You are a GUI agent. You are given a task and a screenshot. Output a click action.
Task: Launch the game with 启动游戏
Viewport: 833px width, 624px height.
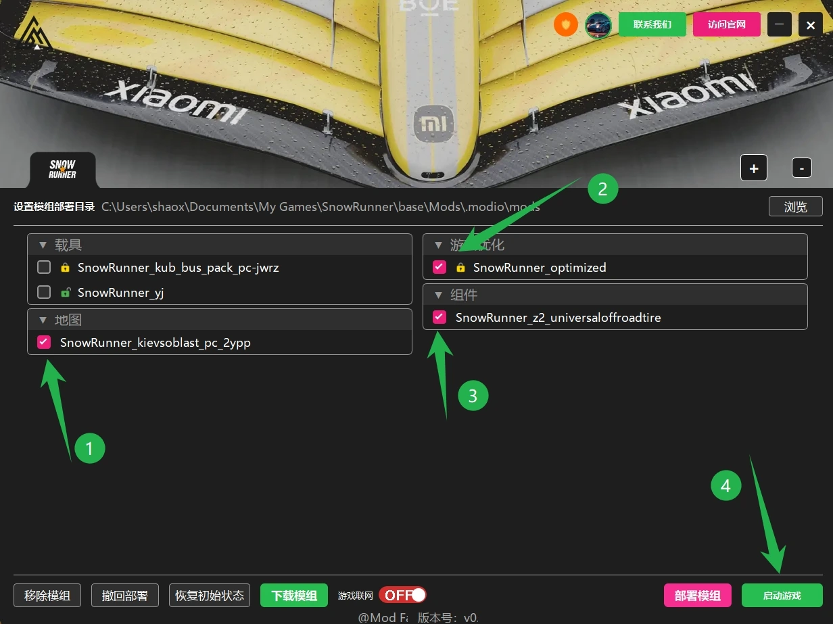(782, 596)
